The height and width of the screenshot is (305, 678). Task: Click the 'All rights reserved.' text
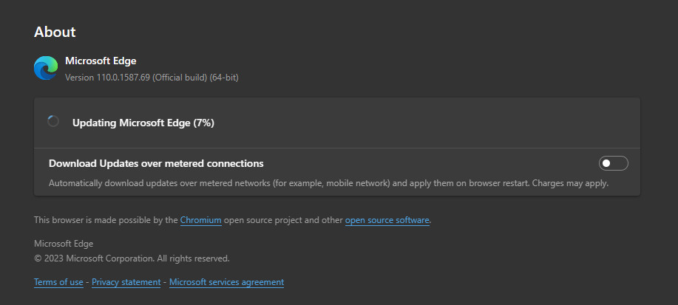click(x=193, y=258)
